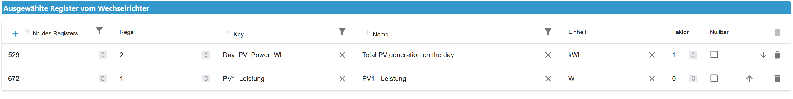Delete the register 529 row
This screenshot has height=99, width=793.
pos(777,55)
